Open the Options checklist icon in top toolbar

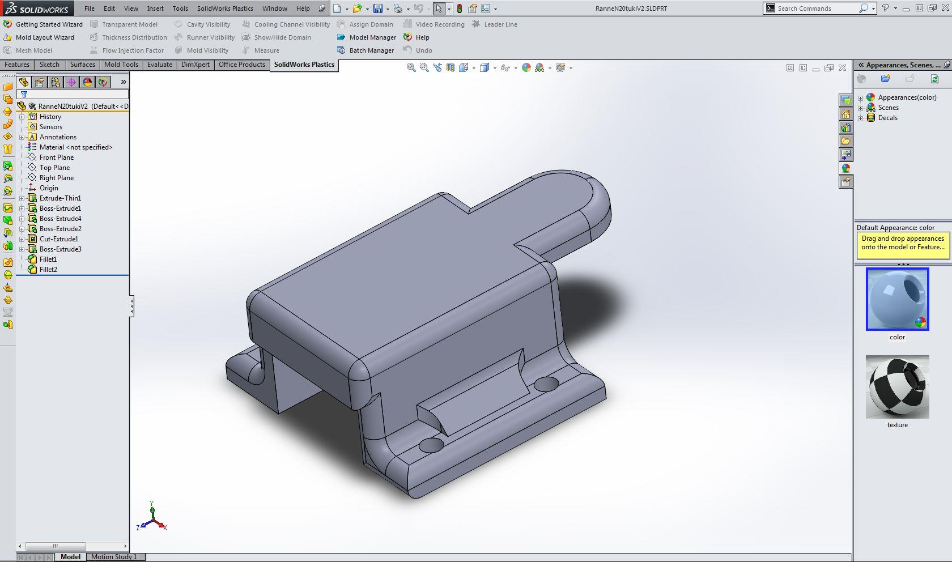coord(486,8)
